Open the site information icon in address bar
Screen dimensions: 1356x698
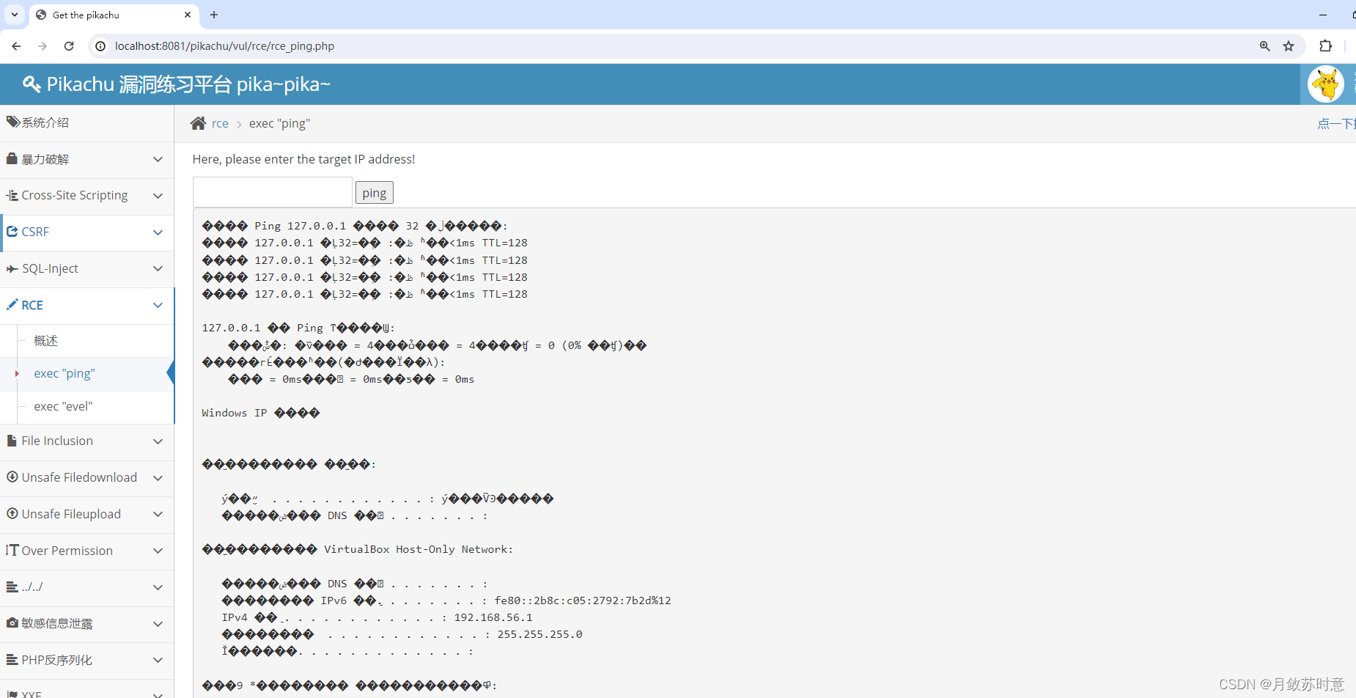[x=100, y=45]
